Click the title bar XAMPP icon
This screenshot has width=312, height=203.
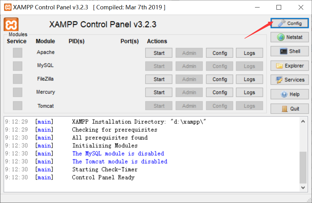(x=7, y=7)
